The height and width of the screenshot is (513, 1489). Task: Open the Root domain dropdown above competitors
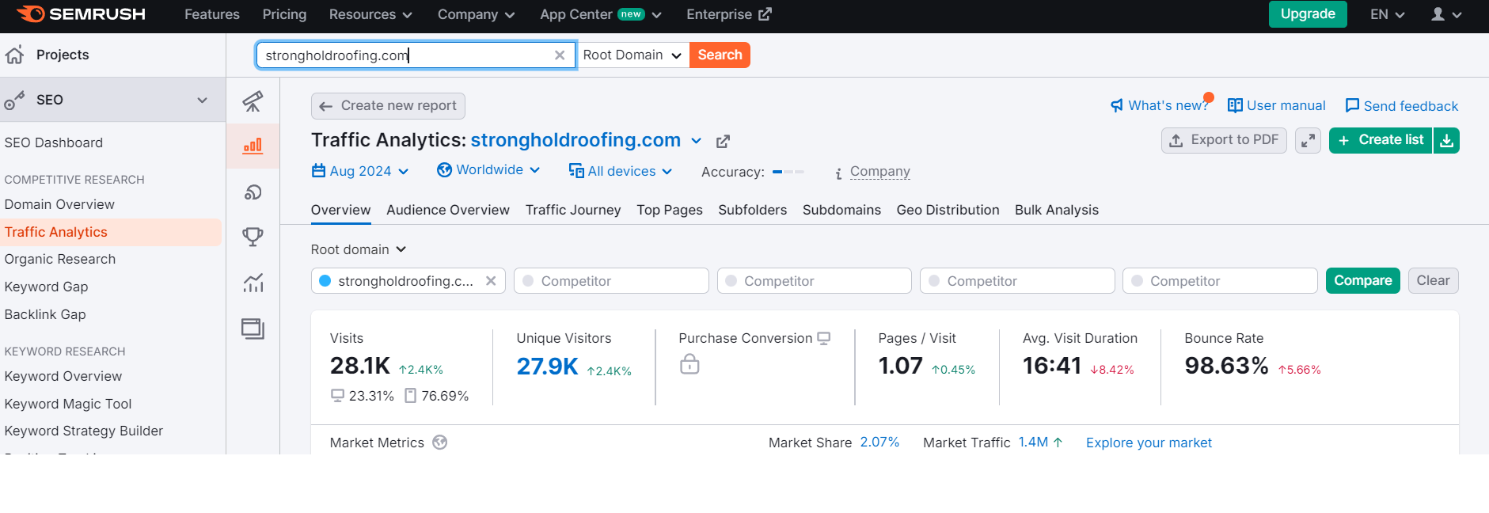pos(359,249)
